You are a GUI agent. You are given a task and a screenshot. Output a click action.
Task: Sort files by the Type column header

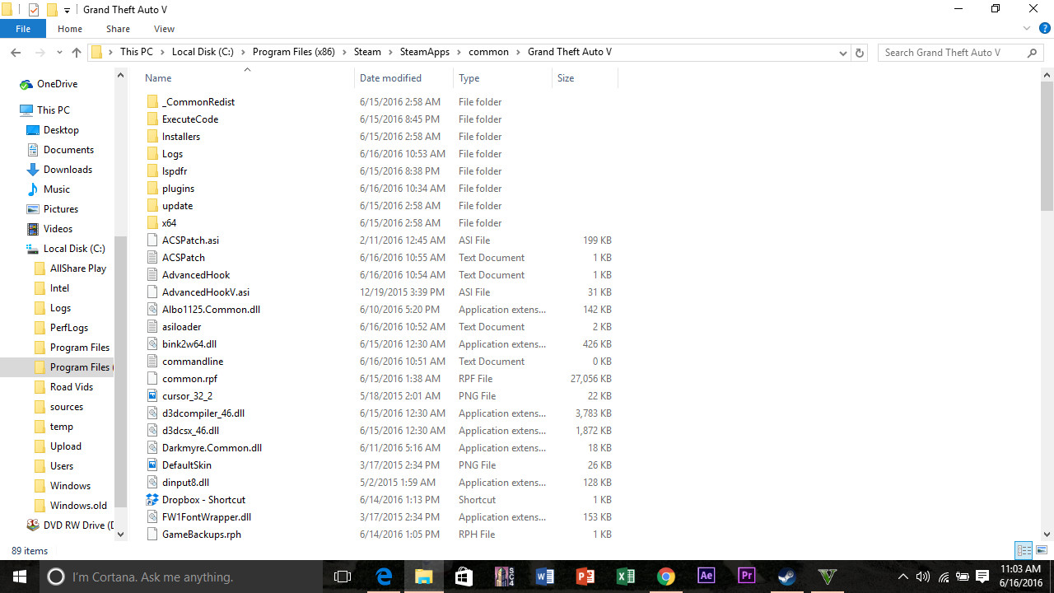coord(469,78)
